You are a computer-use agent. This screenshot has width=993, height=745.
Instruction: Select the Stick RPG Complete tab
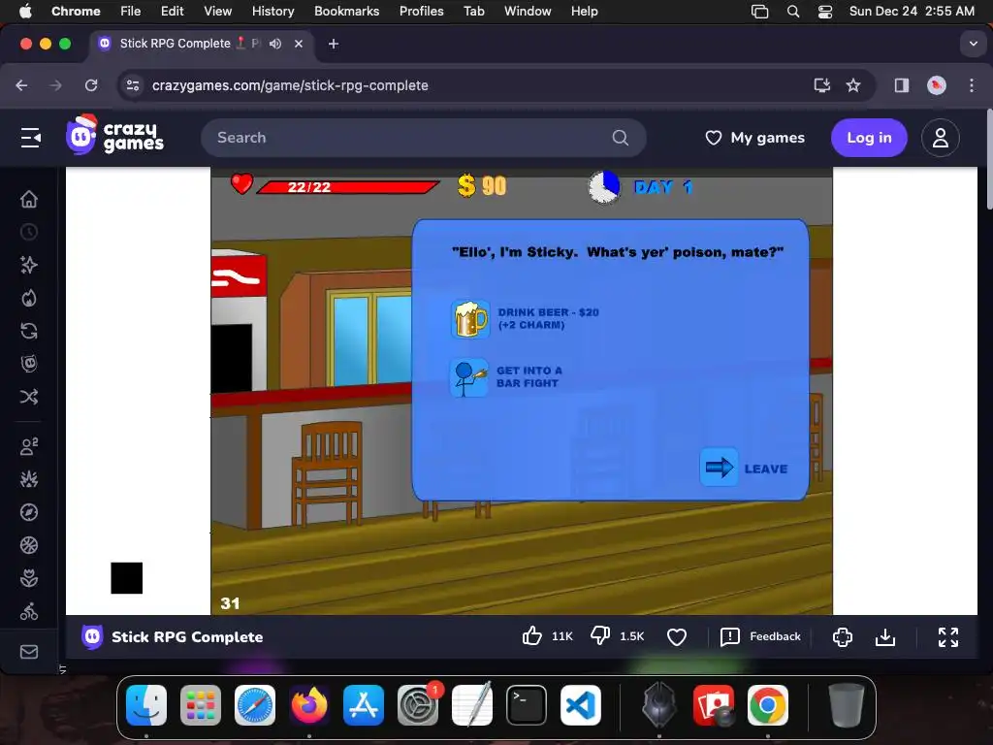pos(202,44)
